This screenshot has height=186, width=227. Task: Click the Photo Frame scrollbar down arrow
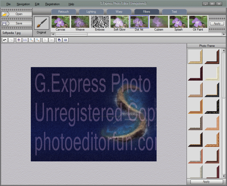[x=224, y=176]
